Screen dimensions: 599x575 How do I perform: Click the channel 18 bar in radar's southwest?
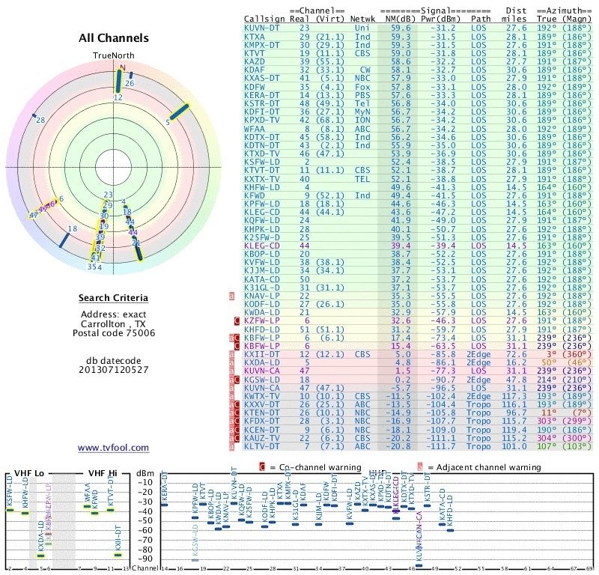coord(64,240)
